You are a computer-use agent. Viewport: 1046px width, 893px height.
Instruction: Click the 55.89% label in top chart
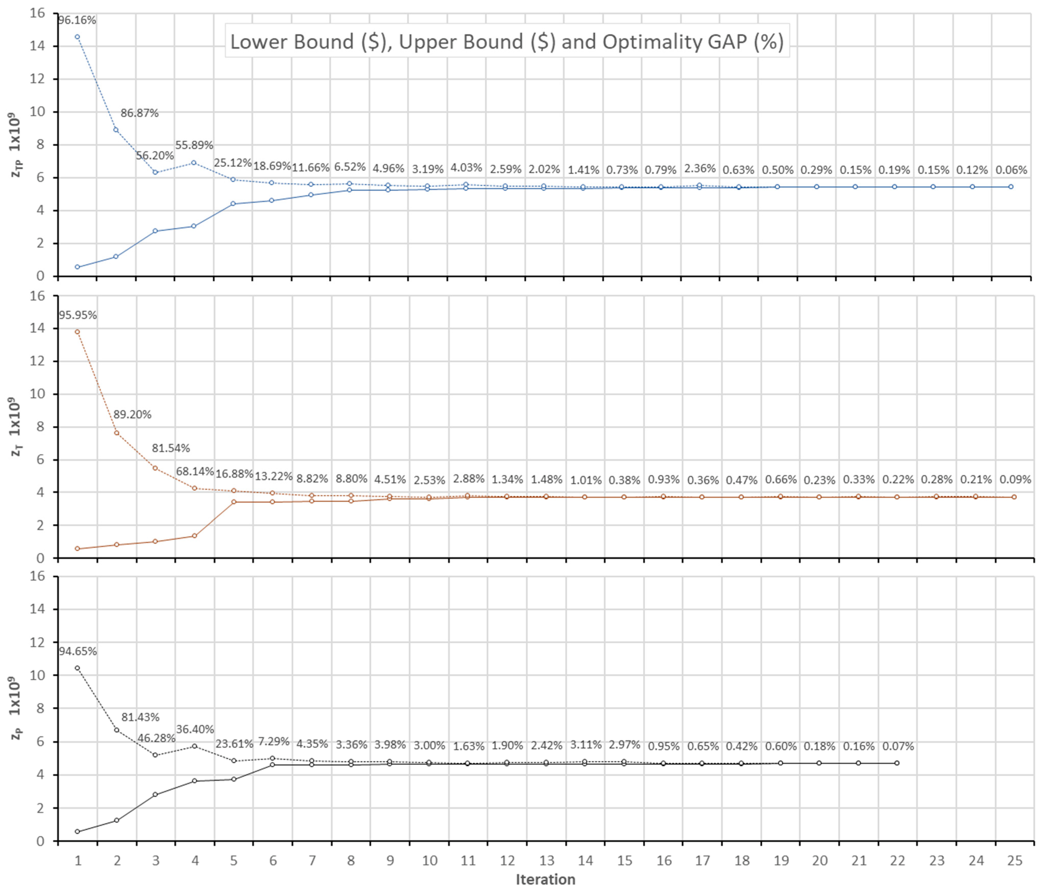coord(194,145)
